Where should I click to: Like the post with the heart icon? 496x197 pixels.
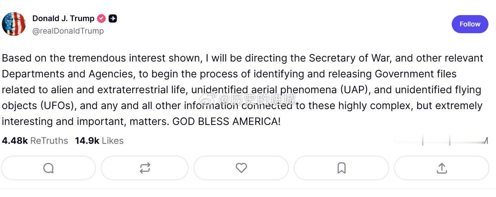pyautogui.click(x=241, y=168)
